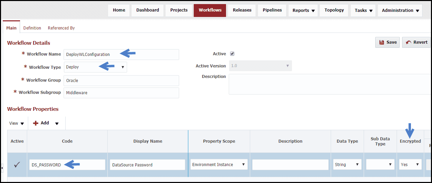
Task: Click the red plus Add icon
Action: pyautogui.click(x=36, y=123)
